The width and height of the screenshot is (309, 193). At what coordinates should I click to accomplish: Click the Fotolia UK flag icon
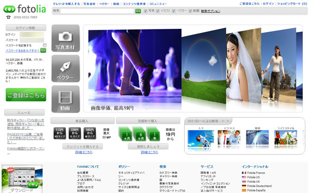244,182
